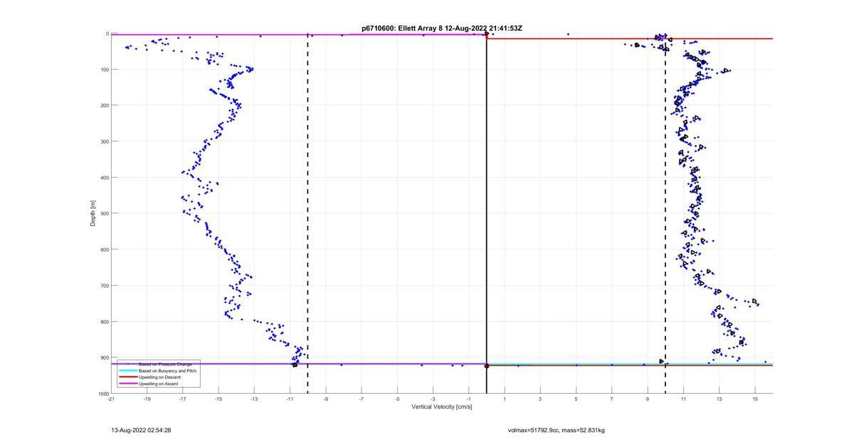Click the y-axis tick label '100'
This screenshot has height=442, width=854.
coord(104,70)
